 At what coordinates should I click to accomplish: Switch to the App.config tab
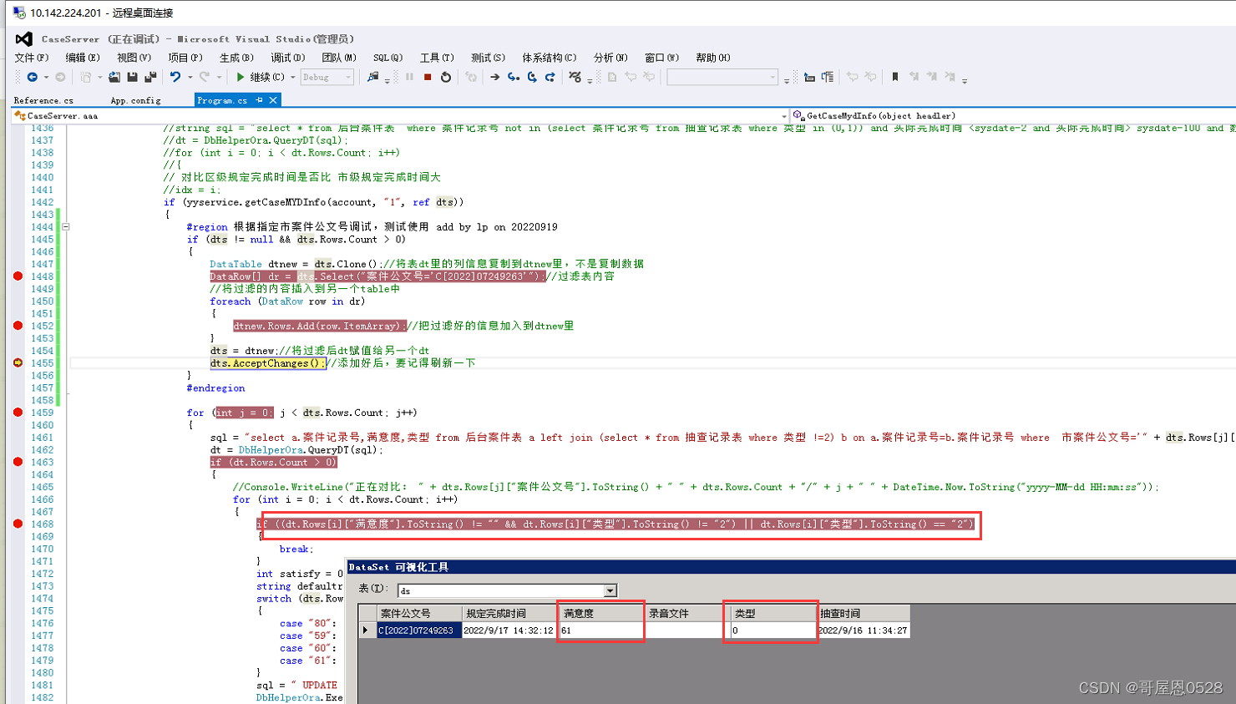(x=135, y=100)
